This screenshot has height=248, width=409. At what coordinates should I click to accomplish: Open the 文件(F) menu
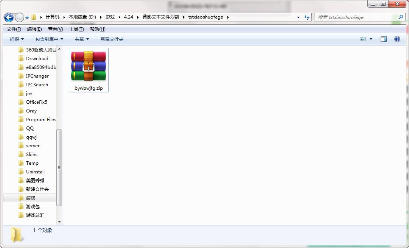pyautogui.click(x=14, y=29)
